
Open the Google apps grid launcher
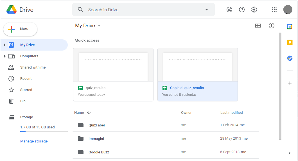[x=274, y=10]
